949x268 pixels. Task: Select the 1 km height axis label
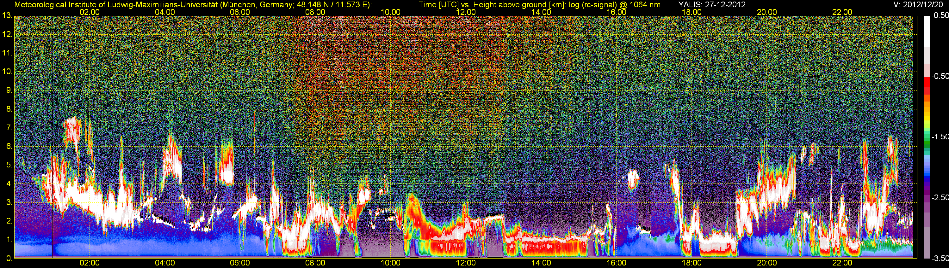[x=9, y=240]
